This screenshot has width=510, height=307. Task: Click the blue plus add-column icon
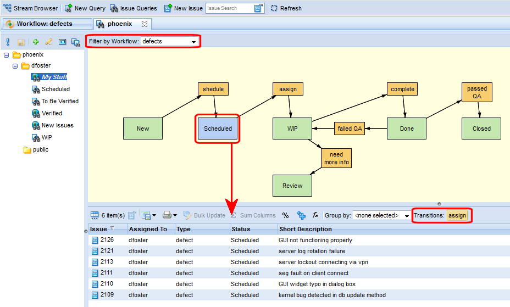click(x=301, y=215)
